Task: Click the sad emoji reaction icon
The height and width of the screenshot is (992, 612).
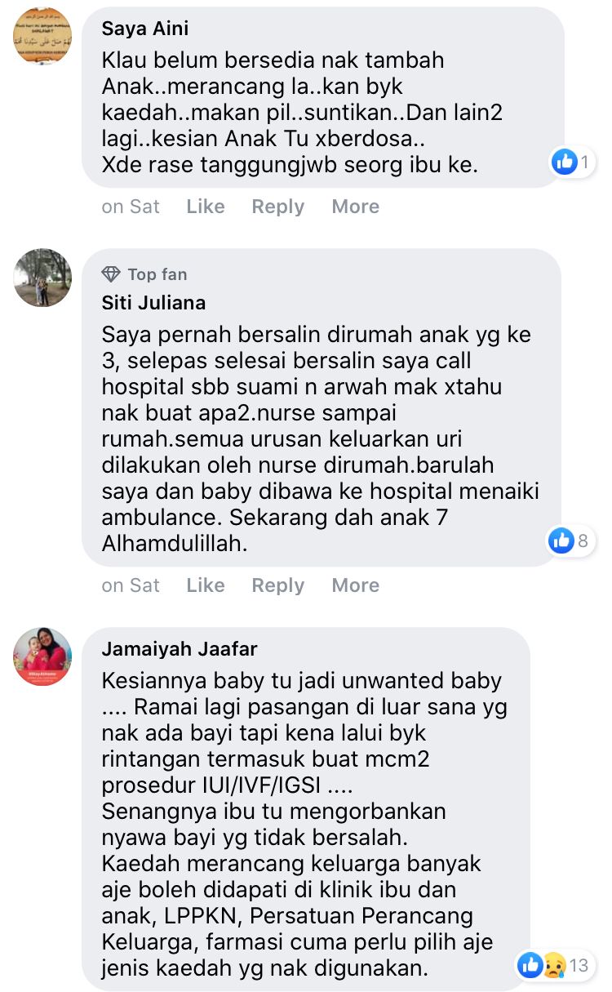Action: coord(553,965)
